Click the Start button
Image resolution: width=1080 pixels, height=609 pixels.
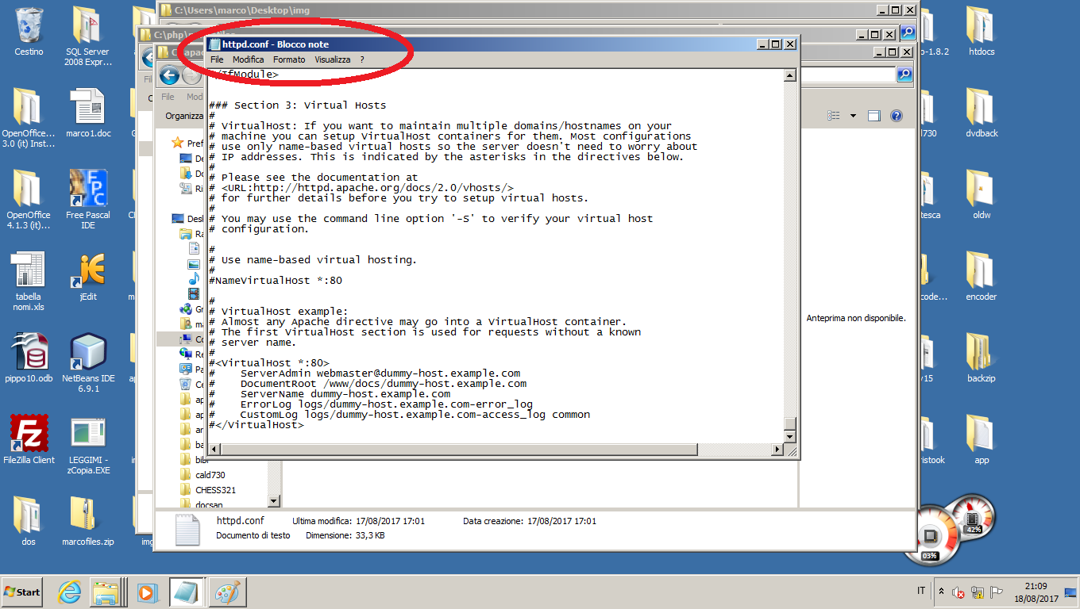pos(22,592)
